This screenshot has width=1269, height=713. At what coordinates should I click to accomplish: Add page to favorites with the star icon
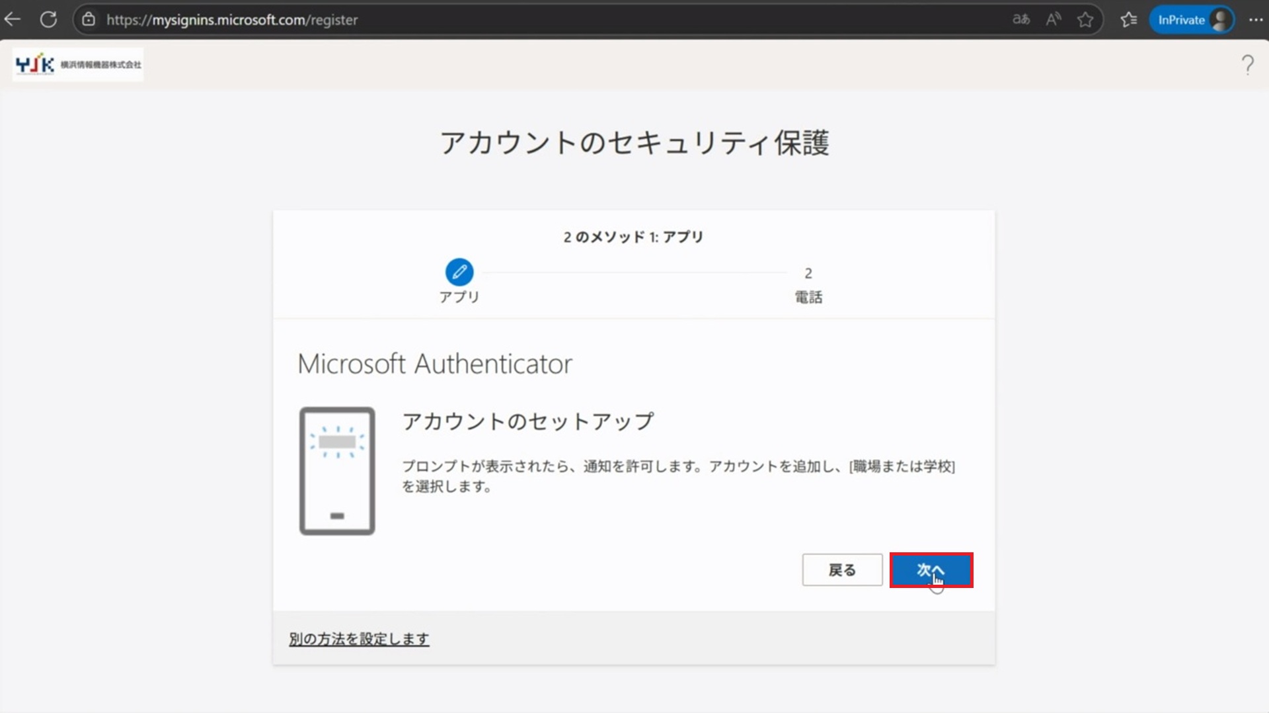click(x=1085, y=20)
